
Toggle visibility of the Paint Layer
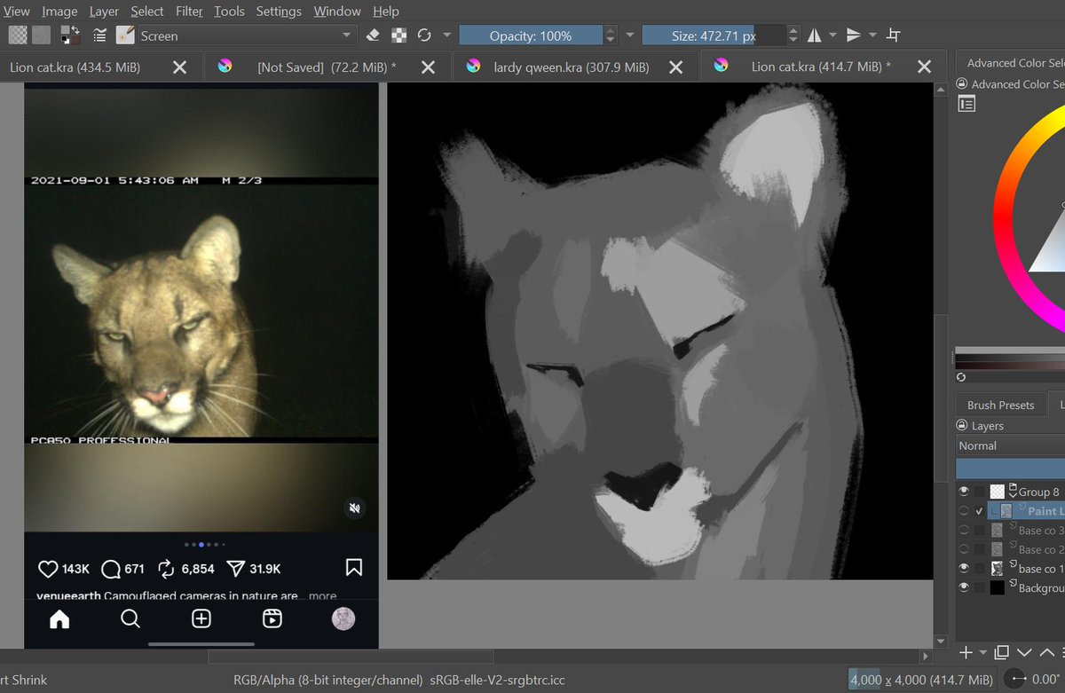[964, 510]
